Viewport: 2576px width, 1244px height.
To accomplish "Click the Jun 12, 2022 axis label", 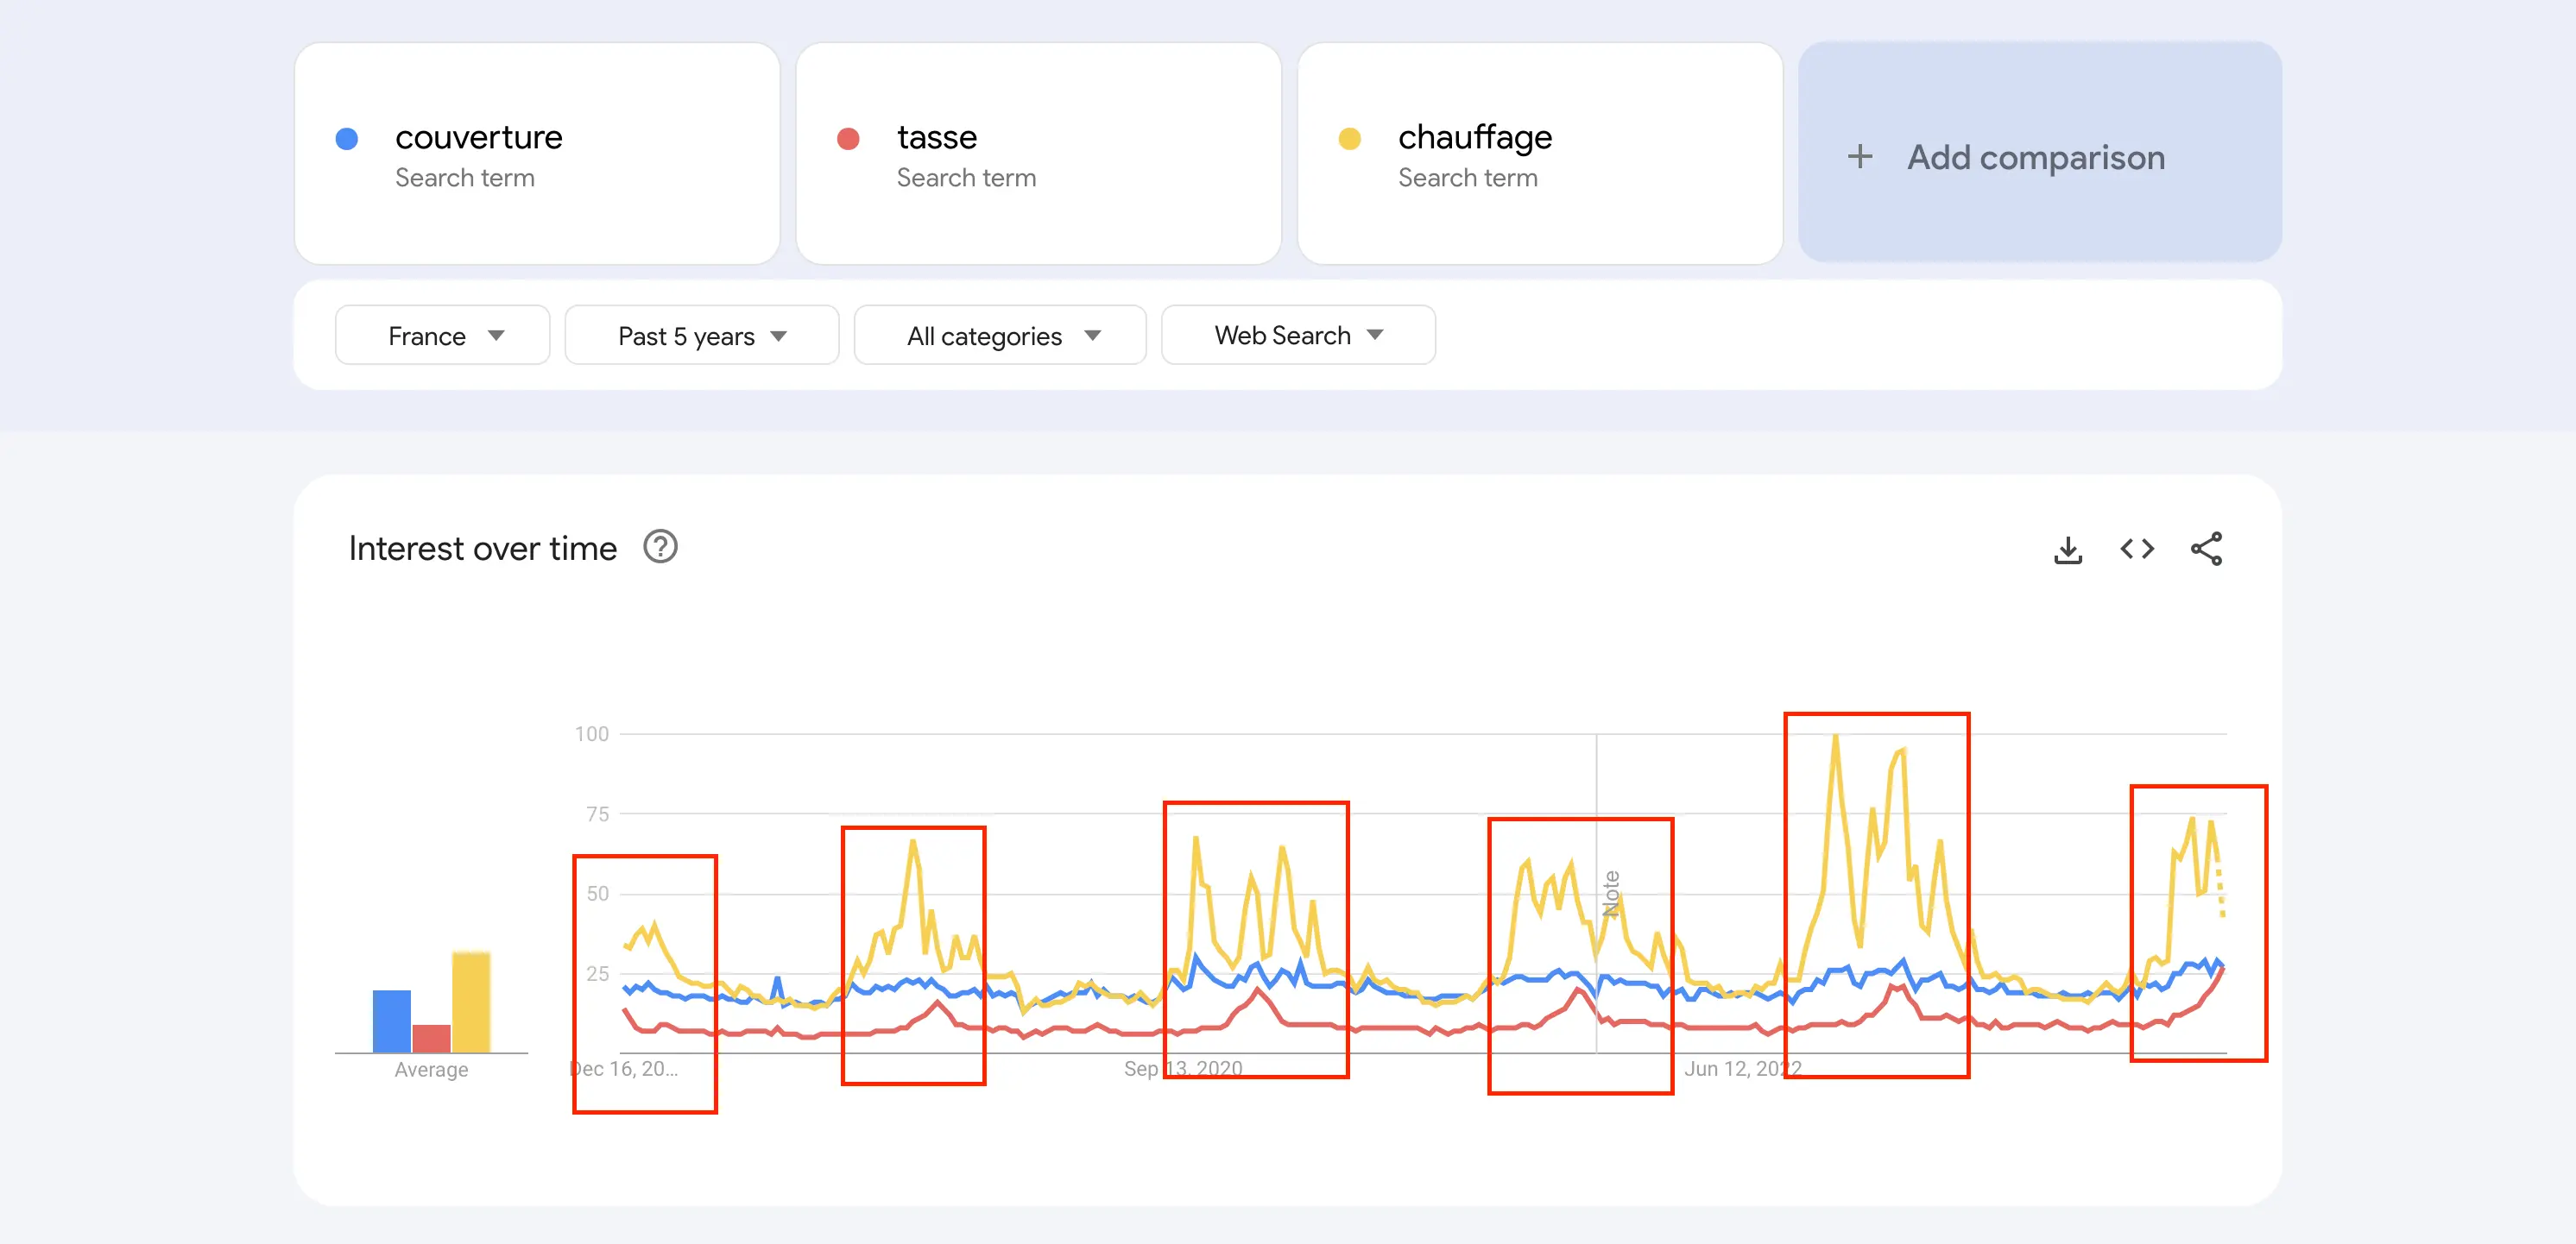I will pyautogui.click(x=1742, y=1068).
